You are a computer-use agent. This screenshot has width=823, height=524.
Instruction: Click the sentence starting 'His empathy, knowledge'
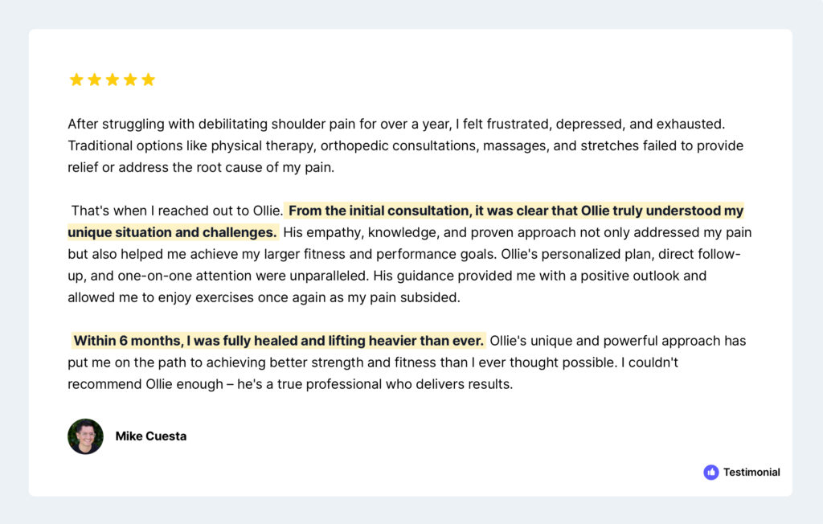point(514,233)
